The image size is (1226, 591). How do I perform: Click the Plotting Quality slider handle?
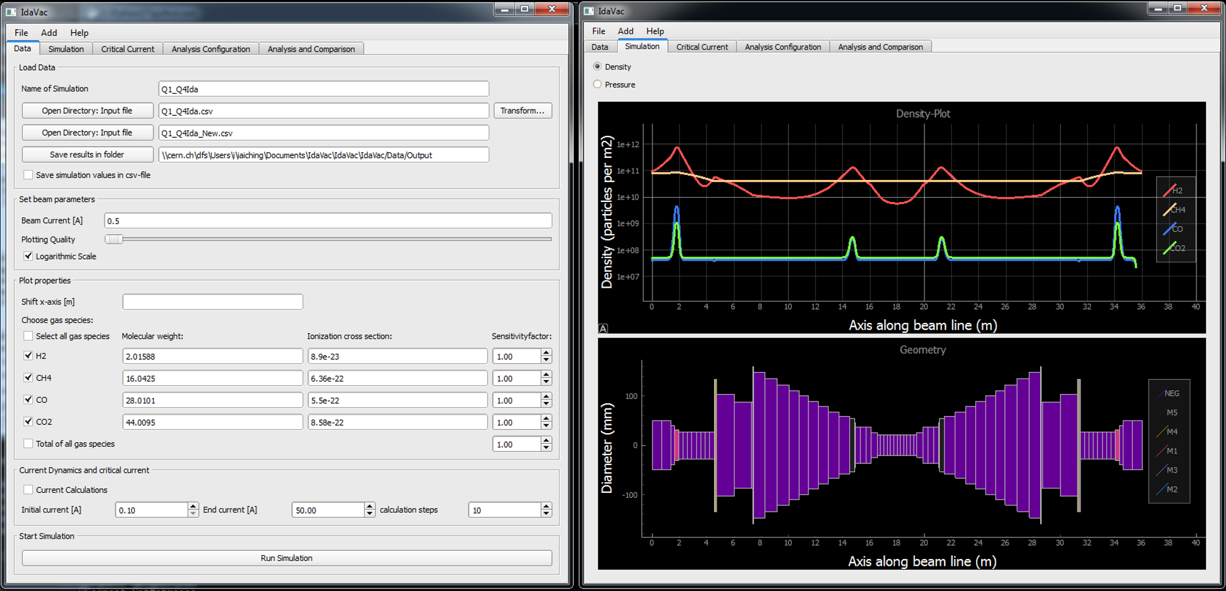(x=114, y=239)
